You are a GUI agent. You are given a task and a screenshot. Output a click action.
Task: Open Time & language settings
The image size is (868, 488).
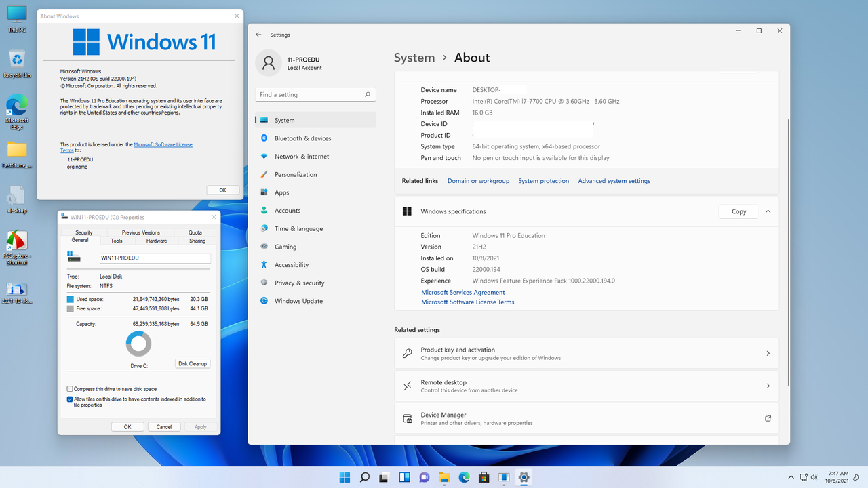(x=315, y=228)
